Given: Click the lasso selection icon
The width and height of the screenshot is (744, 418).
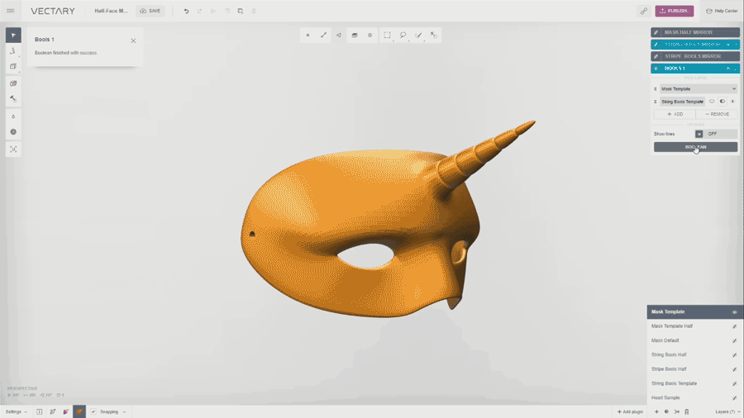Looking at the screenshot, I should [x=403, y=36].
